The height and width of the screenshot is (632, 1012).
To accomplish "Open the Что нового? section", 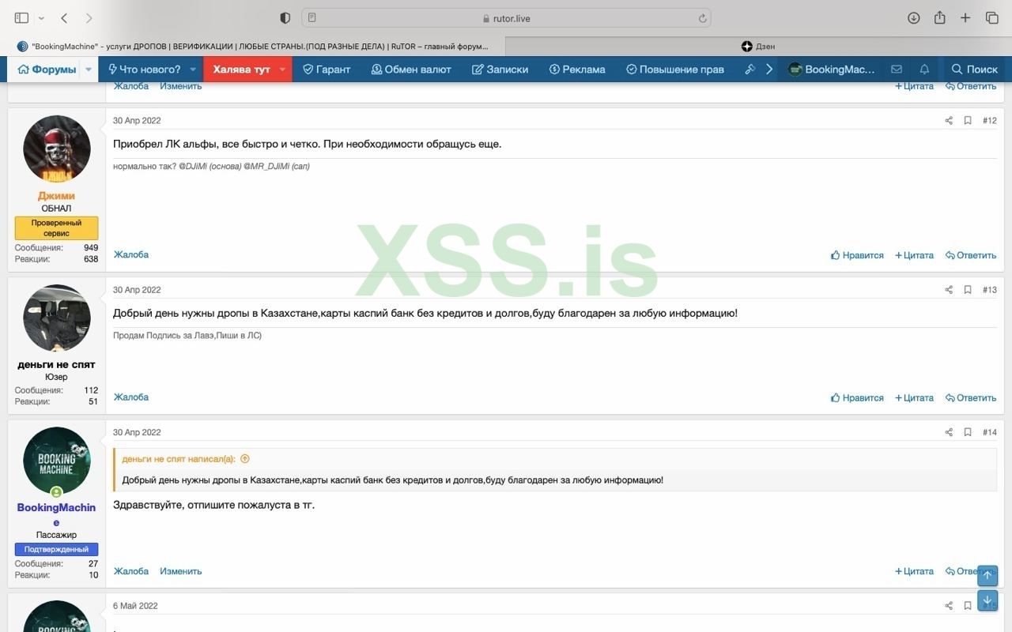I will [144, 70].
